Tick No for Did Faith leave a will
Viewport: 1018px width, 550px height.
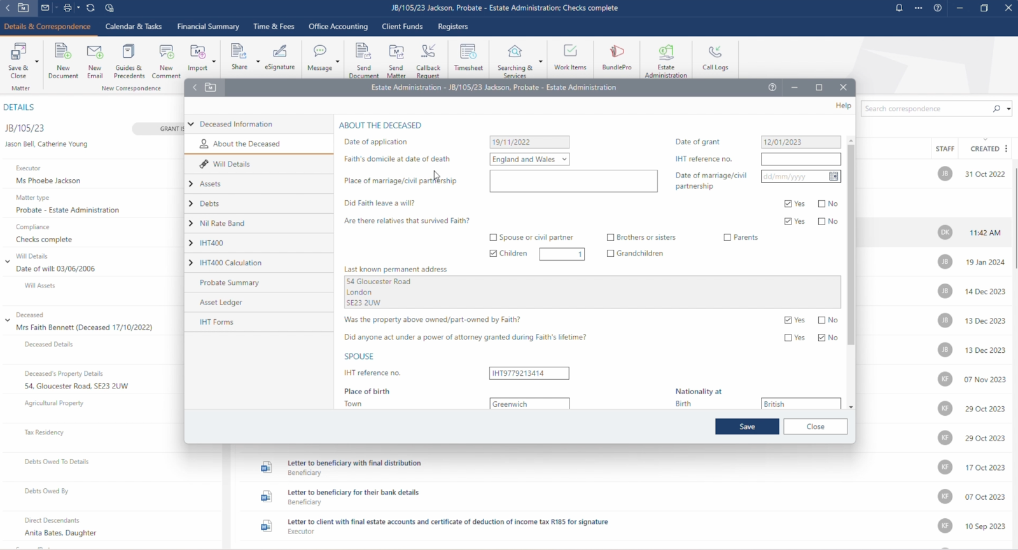[x=821, y=203]
